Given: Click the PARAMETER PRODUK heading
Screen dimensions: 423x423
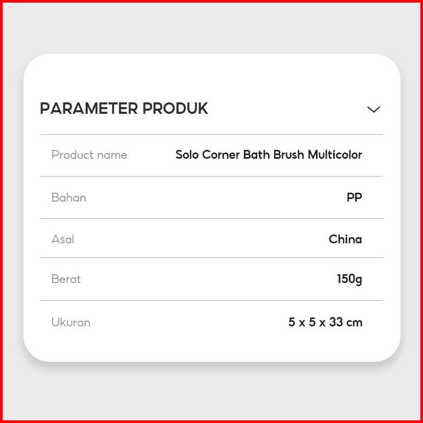Looking at the screenshot, I should click(x=124, y=109).
